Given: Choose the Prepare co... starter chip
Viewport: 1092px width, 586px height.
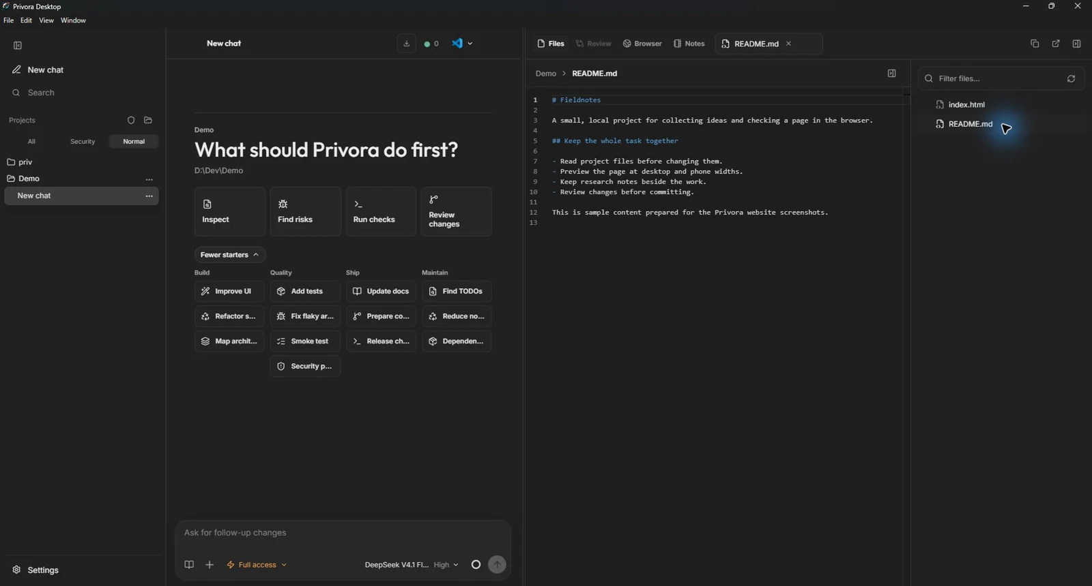Looking at the screenshot, I should pos(381,316).
